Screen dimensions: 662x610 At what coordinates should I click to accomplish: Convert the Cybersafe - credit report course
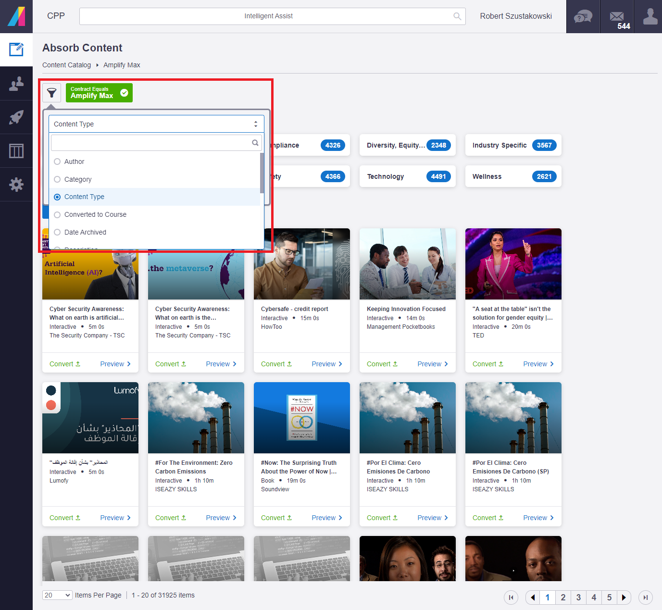coord(276,364)
